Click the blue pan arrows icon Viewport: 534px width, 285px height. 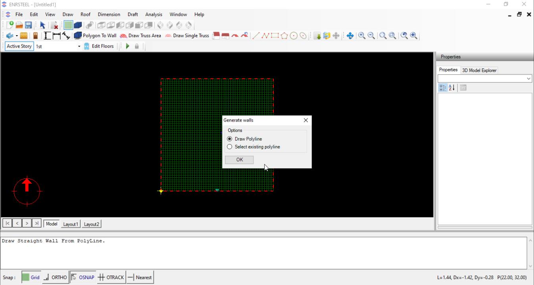[350, 36]
